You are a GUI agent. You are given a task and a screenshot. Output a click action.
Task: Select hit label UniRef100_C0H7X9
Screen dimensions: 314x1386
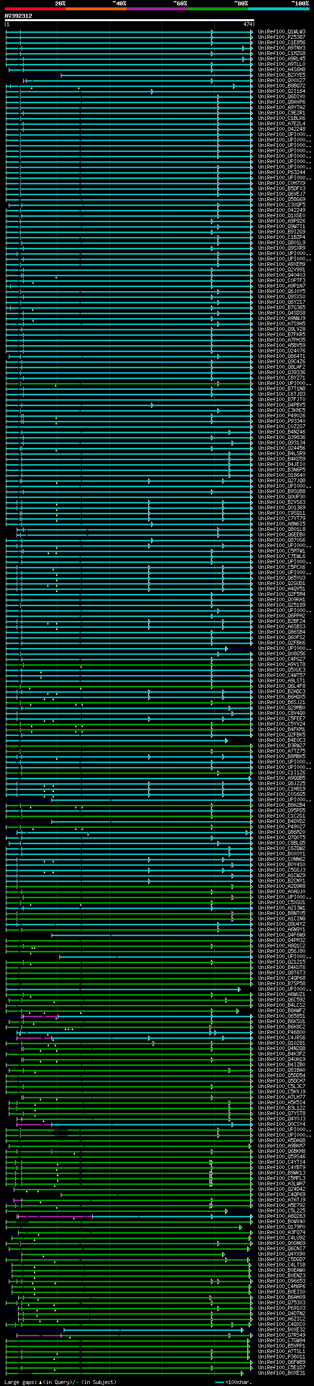pos(282,183)
